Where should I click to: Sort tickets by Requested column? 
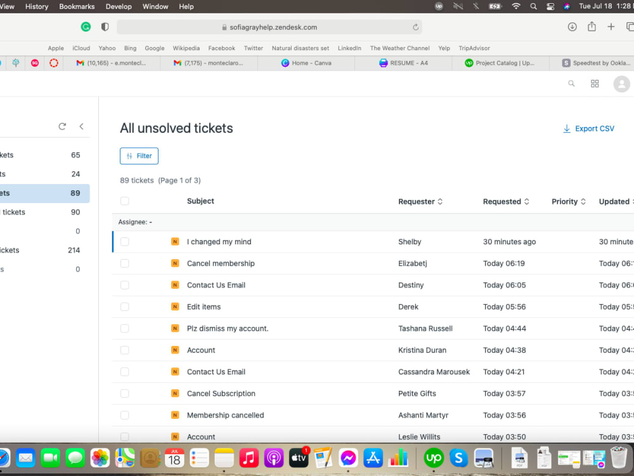506,201
